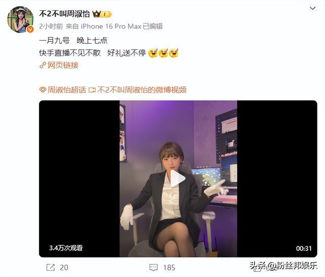This screenshot has height=277, width=325.
Task: Open comments via speech bubble icon
Action: [153, 268]
